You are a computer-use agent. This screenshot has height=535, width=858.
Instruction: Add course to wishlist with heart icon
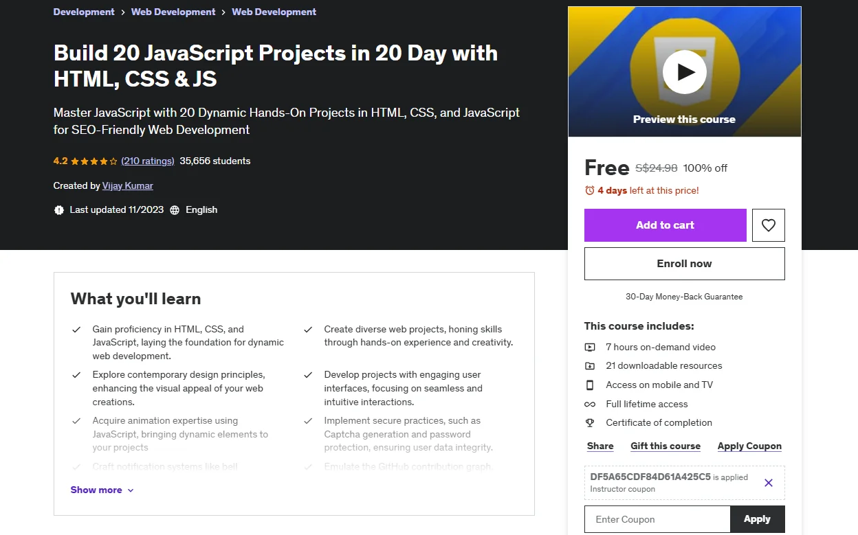tap(769, 225)
